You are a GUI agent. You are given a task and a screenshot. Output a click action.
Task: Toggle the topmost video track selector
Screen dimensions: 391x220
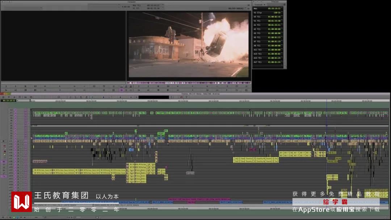coord(11,110)
